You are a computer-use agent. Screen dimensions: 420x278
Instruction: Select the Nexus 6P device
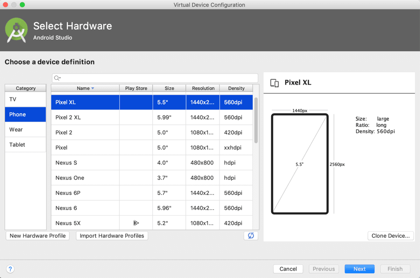[x=152, y=193]
